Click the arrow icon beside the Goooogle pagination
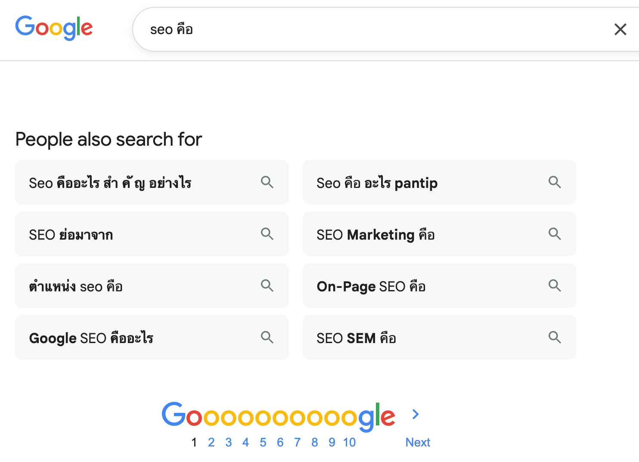This screenshot has height=462, width=639. tap(415, 414)
